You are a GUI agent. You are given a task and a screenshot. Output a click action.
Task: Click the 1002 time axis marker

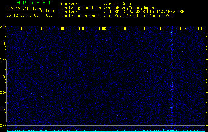coord(43,28)
